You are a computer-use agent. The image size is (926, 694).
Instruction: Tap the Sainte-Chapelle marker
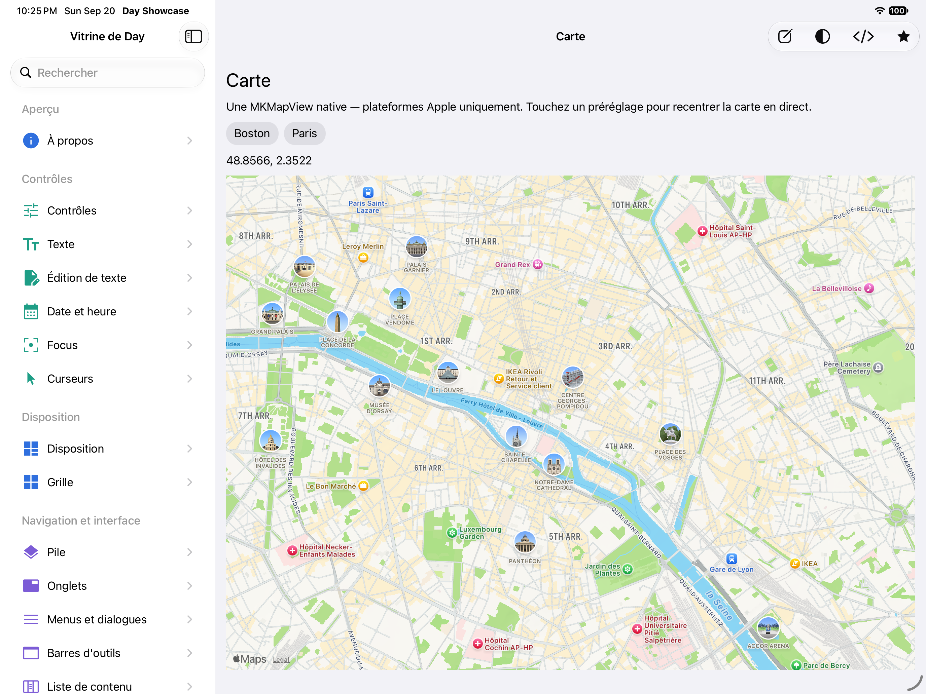(516, 436)
